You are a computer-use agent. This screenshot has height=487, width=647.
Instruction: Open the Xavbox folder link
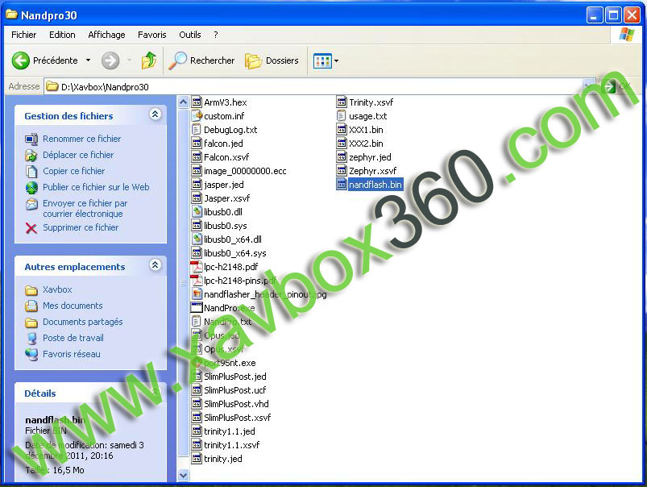click(57, 289)
